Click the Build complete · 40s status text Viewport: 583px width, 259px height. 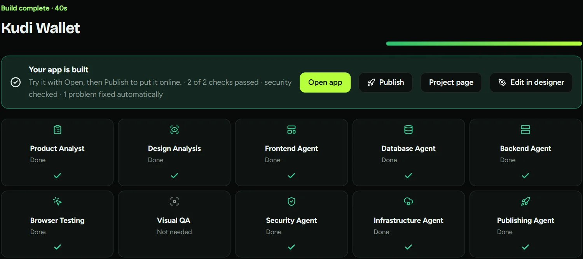coord(34,8)
